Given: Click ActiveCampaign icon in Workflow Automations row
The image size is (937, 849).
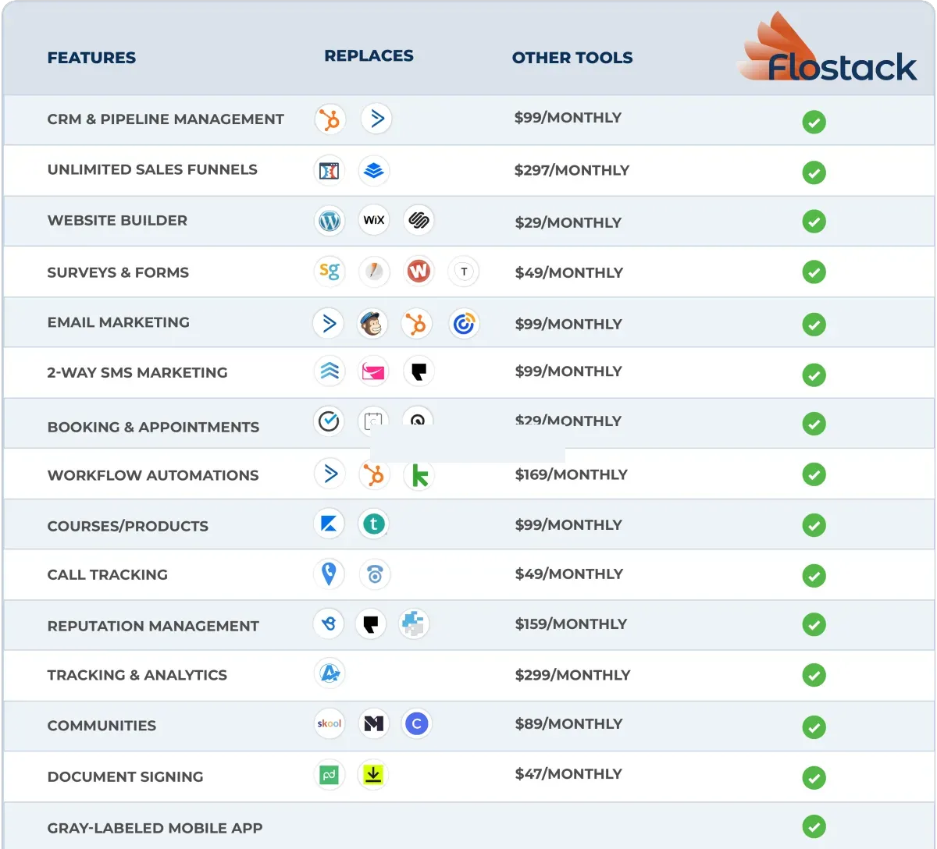Looking at the screenshot, I should 330,474.
